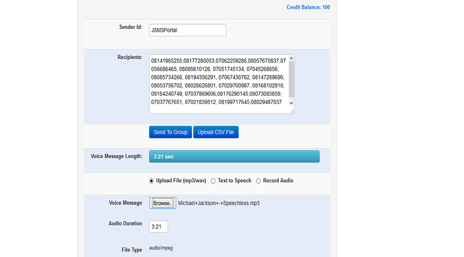Click the Send To Group button

(x=170, y=132)
